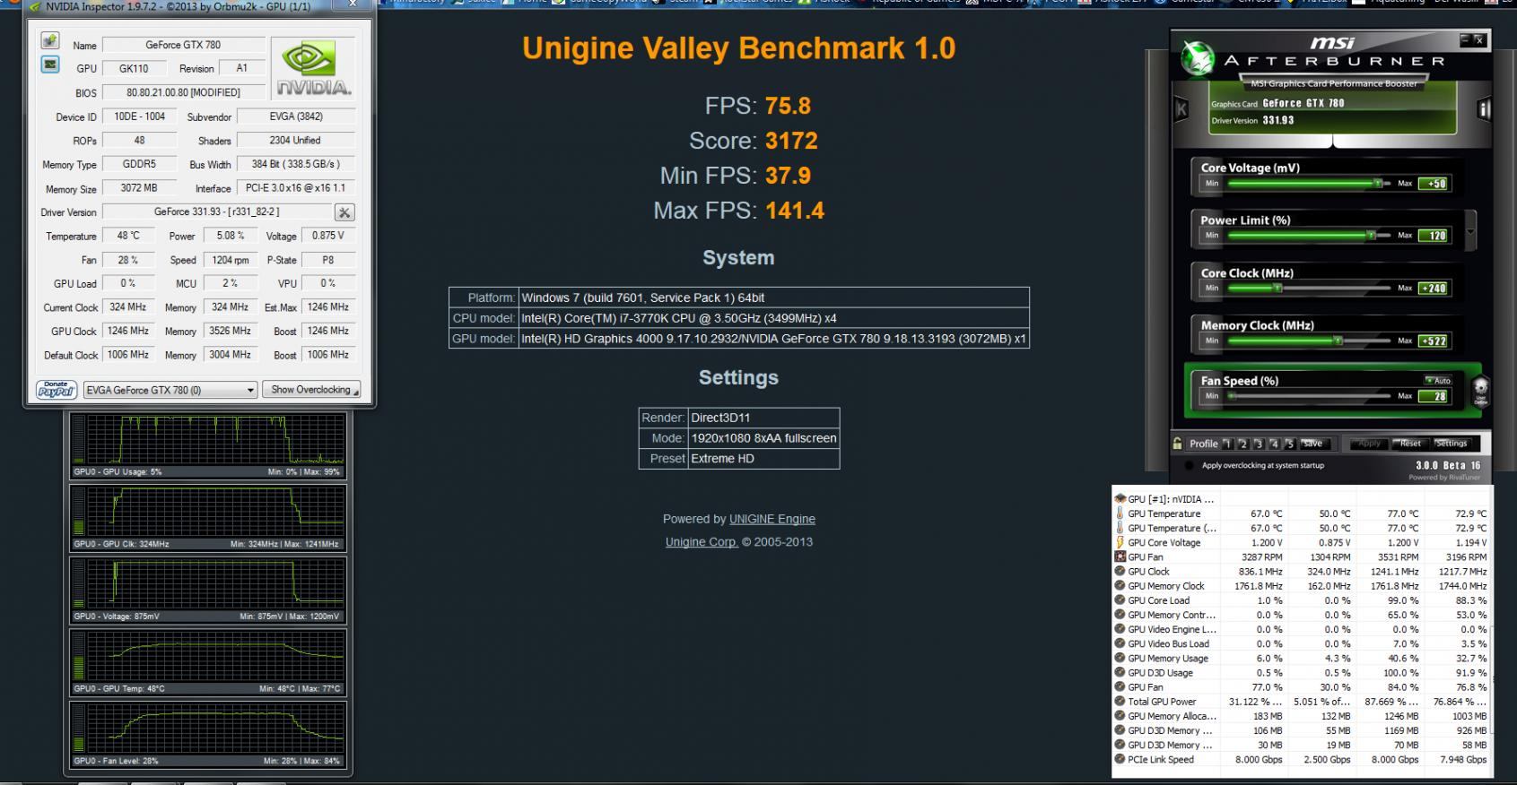Image resolution: width=1517 pixels, height=785 pixels.
Task: Click Core Voltage value field +50
Action: [x=1434, y=184]
